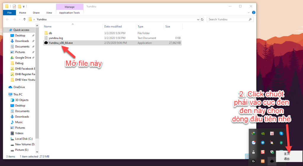Image resolution: width=303 pixels, height=166 pixels.
Task: Open Music under This PC
Action: [x=19, y=122]
